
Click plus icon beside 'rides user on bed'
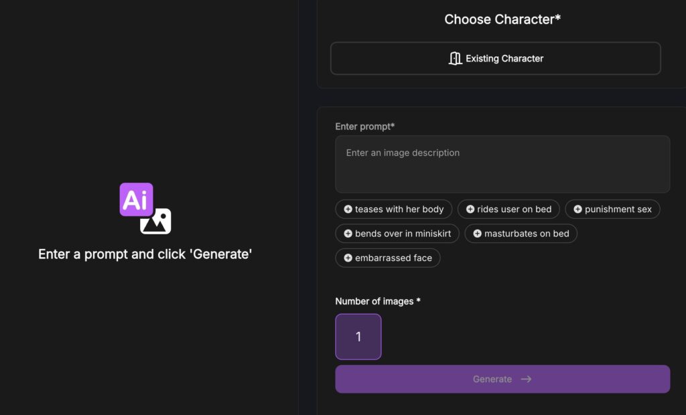click(x=470, y=210)
